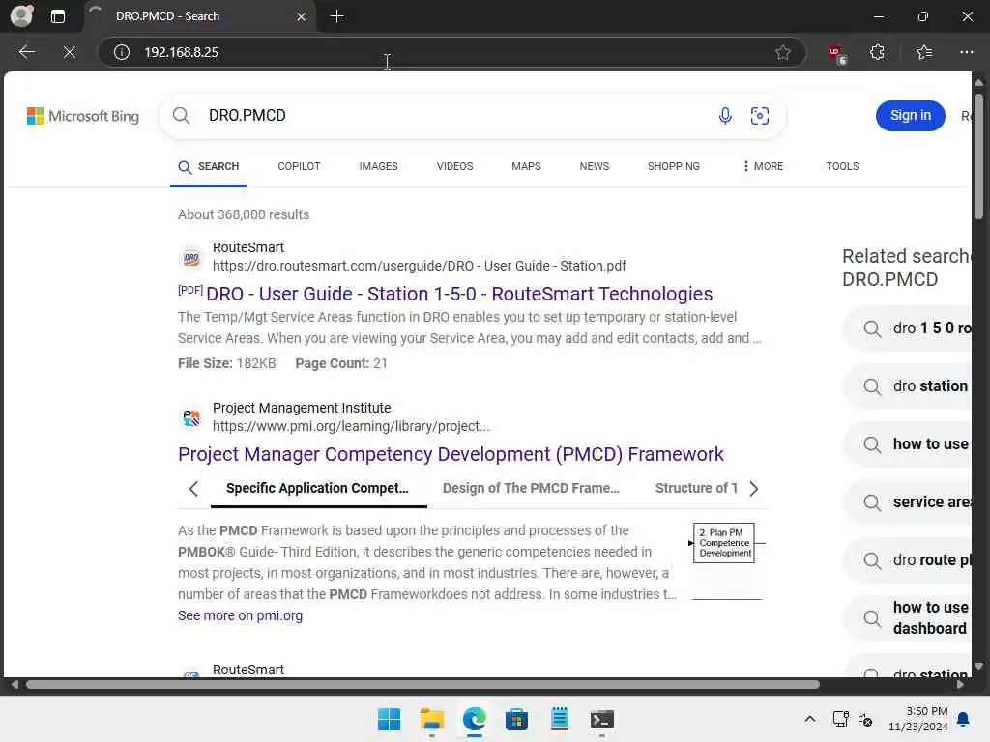Image resolution: width=990 pixels, height=742 pixels.
Task: Click RouteSmart DRO favicon of first result
Action: click(x=191, y=257)
